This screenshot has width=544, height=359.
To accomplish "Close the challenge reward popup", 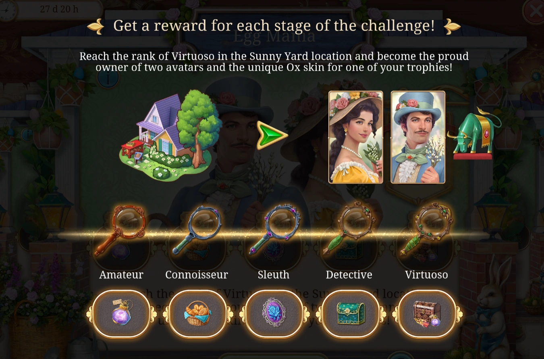I will click(x=534, y=10).
